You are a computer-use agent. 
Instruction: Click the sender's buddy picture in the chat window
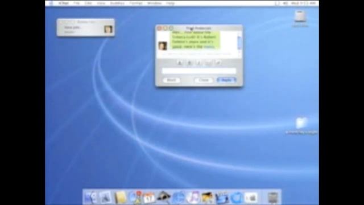tap(163, 46)
